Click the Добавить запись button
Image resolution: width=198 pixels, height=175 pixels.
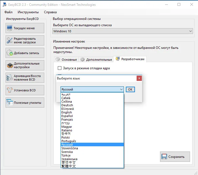25,53
